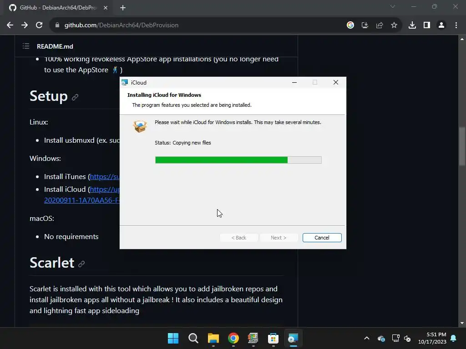This screenshot has height=349, width=466.
Task: Open Chrome from taskbar
Action: coord(233,338)
